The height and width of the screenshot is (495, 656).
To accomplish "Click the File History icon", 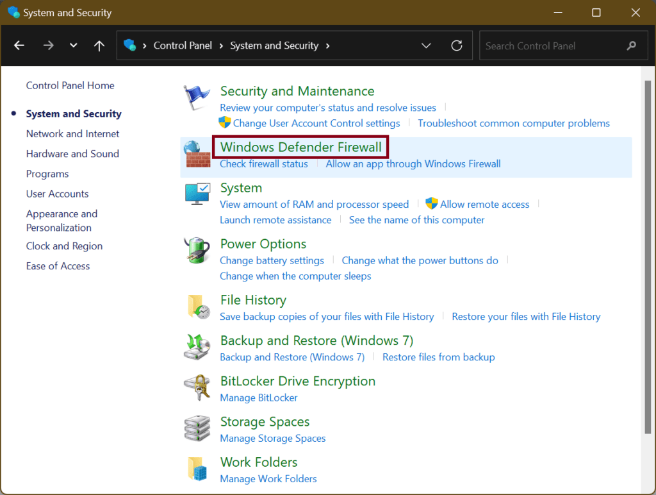I will coord(197,306).
